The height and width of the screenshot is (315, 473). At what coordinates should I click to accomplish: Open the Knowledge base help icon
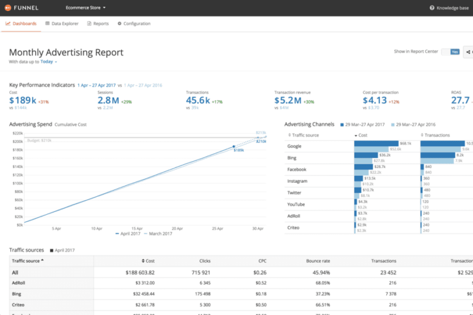click(432, 8)
